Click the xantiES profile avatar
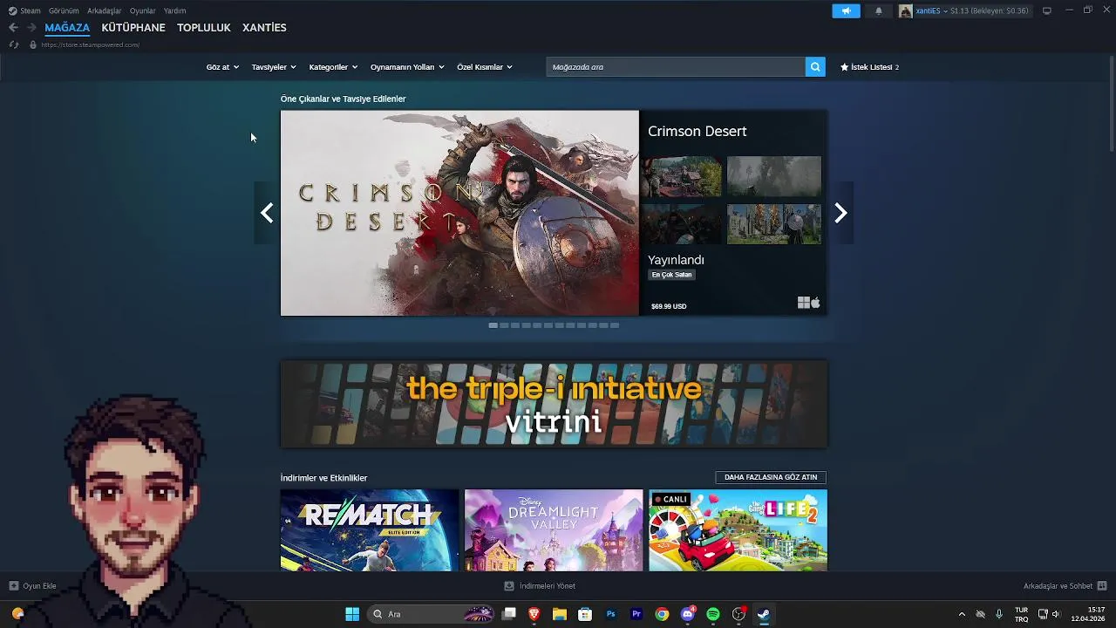The height and width of the screenshot is (628, 1116). coord(906,10)
